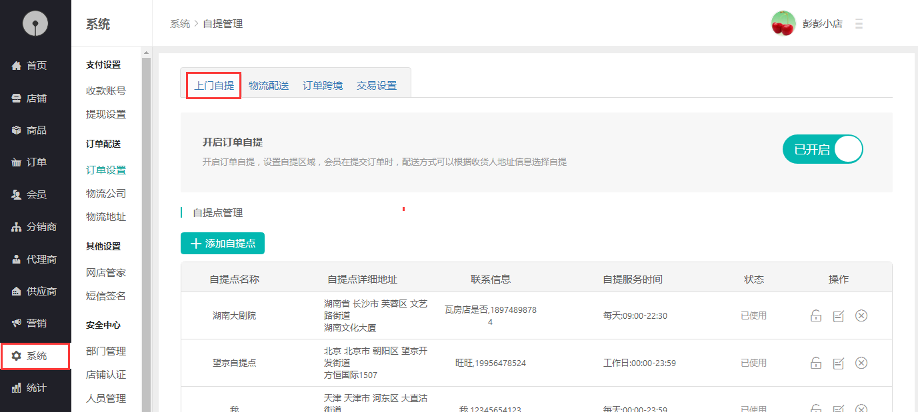
Task: Click the 彭彭小店 avatar thumbnail
Action: pos(783,24)
